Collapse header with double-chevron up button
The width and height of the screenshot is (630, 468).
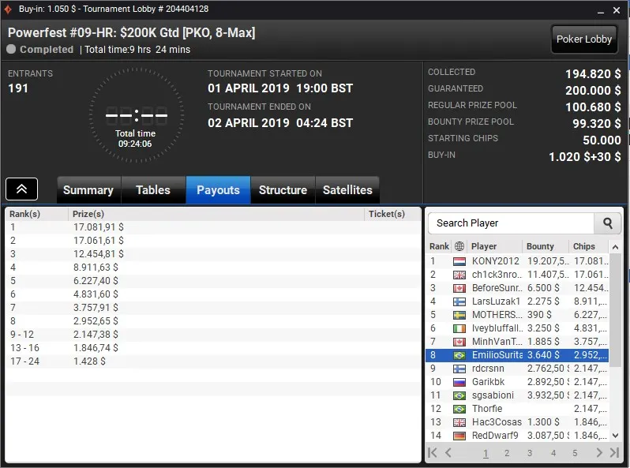[21, 189]
